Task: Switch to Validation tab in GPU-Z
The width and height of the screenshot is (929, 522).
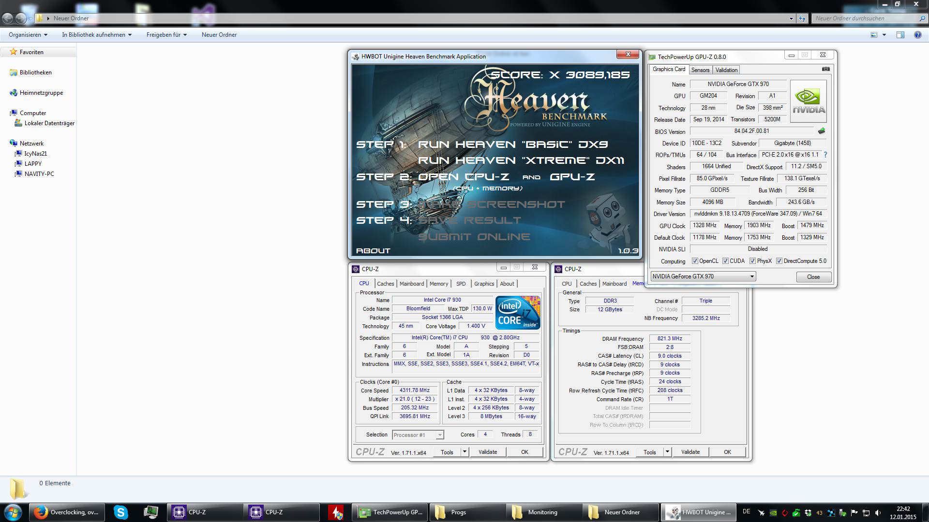Action: [x=726, y=70]
